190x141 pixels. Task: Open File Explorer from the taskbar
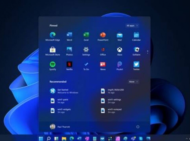click(x=64, y=139)
